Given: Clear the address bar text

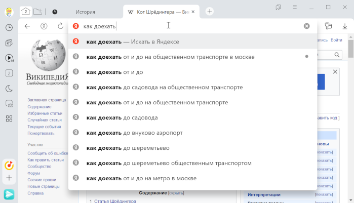Looking at the screenshot, I should [x=306, y=26].
